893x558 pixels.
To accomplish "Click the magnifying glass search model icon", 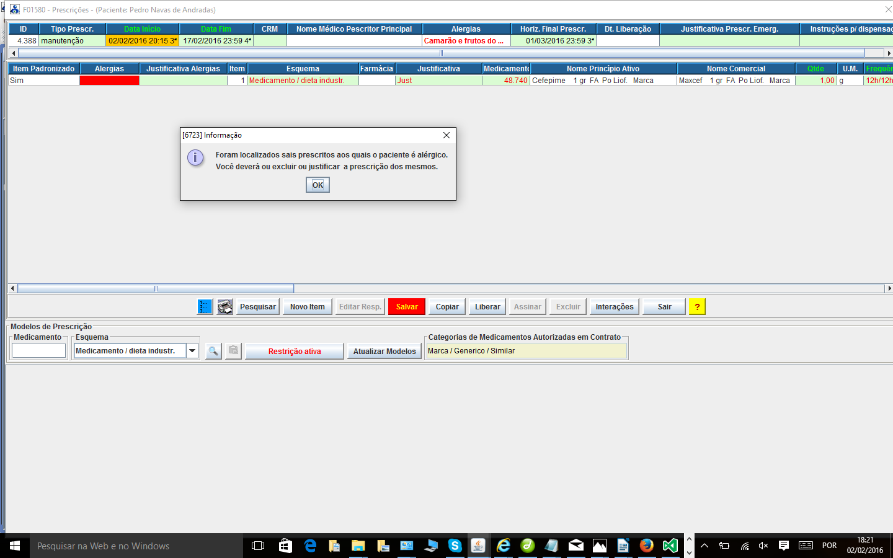I will 213,351.
